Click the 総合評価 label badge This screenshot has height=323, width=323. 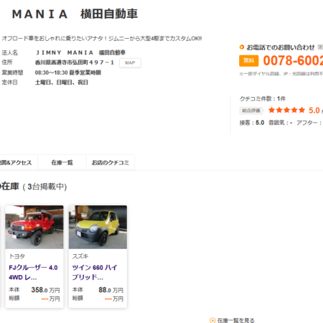251,111
